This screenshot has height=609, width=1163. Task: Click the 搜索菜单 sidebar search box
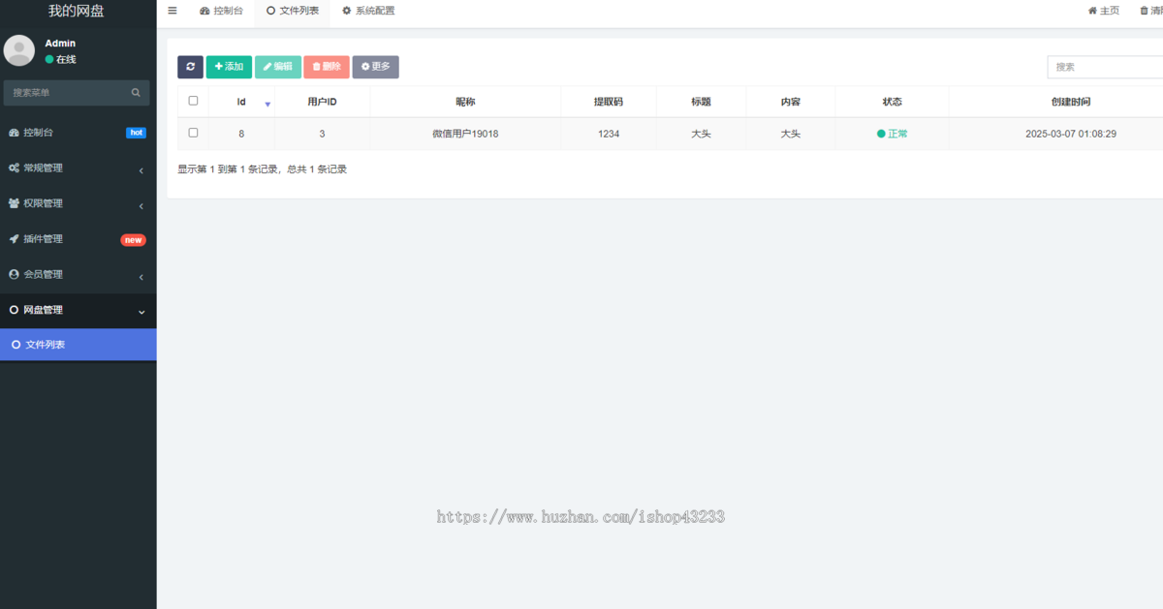point(77,93)
